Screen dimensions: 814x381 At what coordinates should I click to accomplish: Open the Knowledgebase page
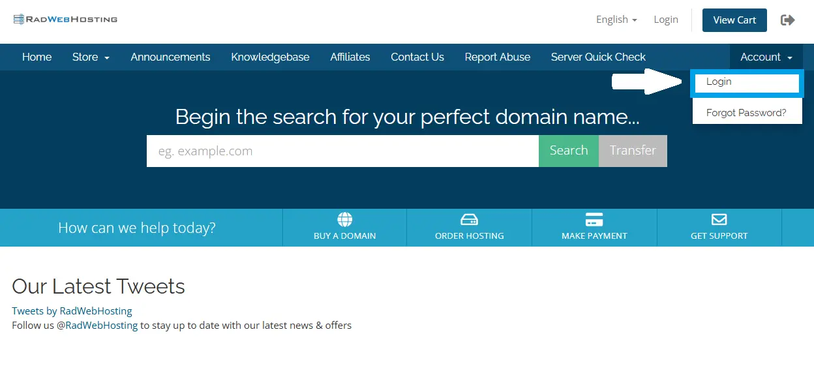tap(270, 57)
